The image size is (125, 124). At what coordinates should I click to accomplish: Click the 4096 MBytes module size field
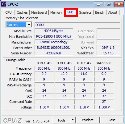54,31
